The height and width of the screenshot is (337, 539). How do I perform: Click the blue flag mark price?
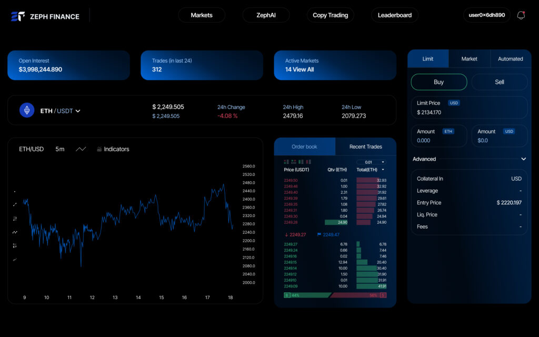(328, 235)
